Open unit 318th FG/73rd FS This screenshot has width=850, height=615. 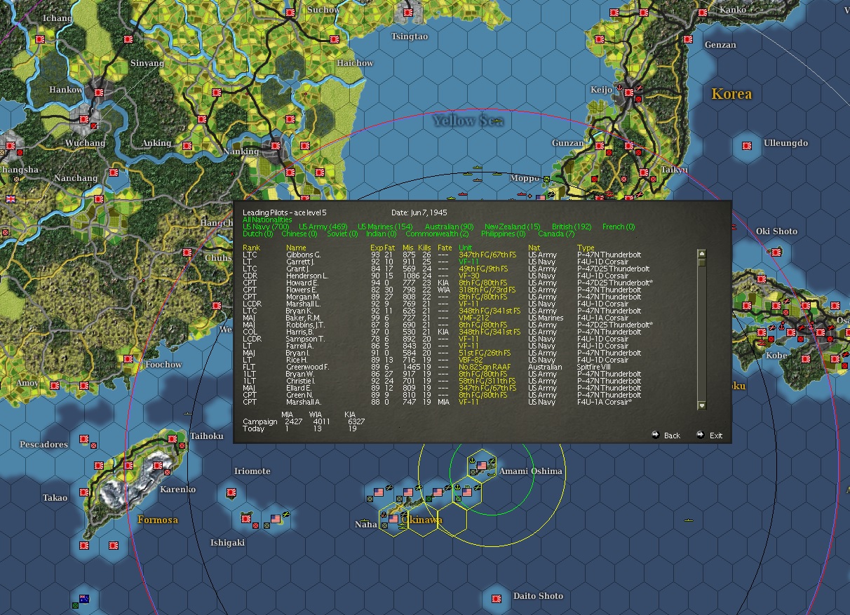487,290
